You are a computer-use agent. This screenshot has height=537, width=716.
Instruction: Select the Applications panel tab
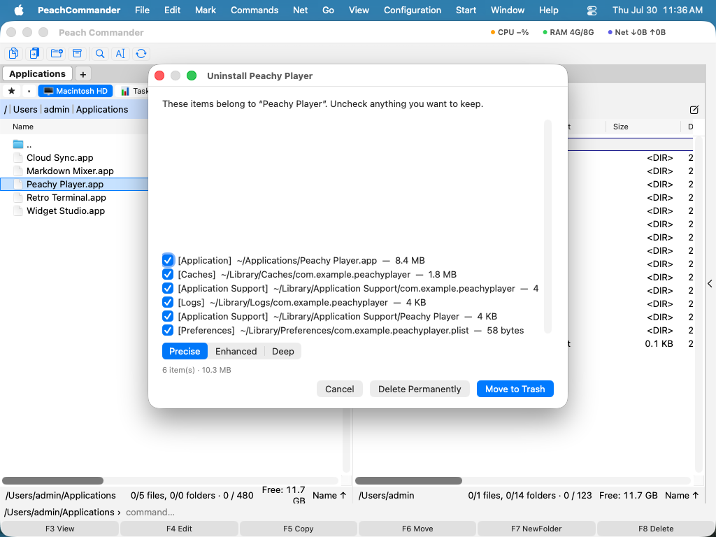38,74
